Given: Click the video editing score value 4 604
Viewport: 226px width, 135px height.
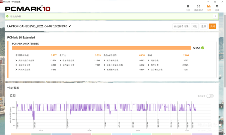Looking at the screenshot, I should (x=142, y=69).
